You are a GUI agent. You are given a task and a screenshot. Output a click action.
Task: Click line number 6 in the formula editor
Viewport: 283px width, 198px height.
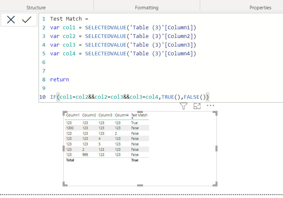(44, 62)
